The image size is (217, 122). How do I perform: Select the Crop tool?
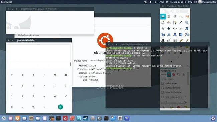[181, 29]
